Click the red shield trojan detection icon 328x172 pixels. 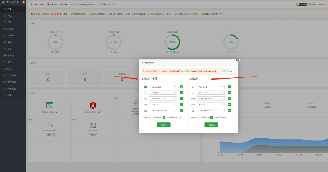pos(93,105)
